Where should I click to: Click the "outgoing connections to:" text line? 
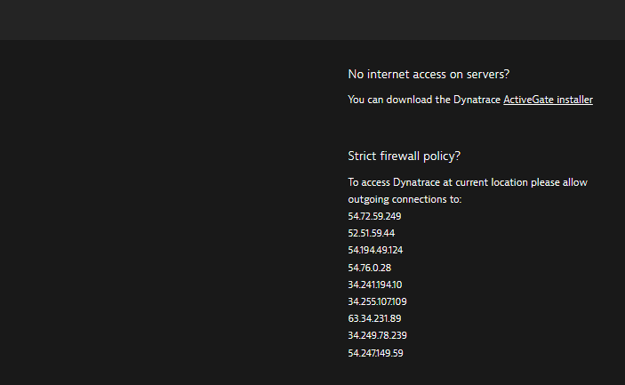point(405,199)
